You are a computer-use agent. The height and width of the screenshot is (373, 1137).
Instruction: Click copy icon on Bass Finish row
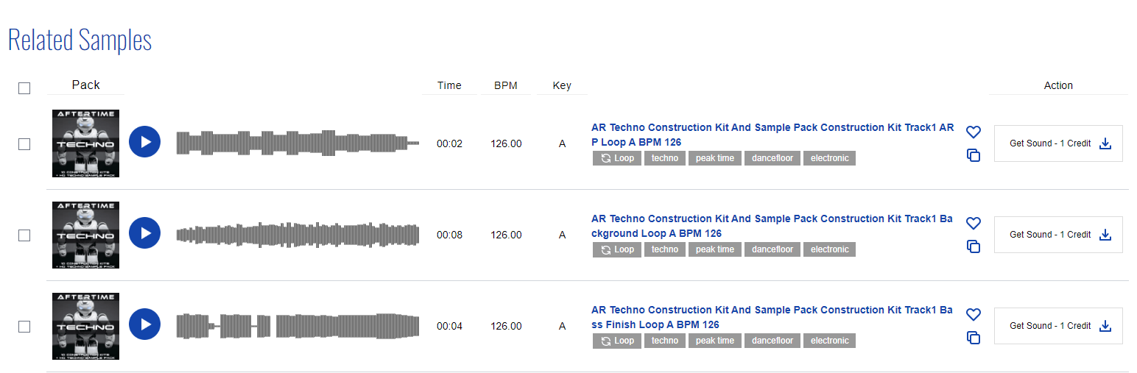(973, 338)
